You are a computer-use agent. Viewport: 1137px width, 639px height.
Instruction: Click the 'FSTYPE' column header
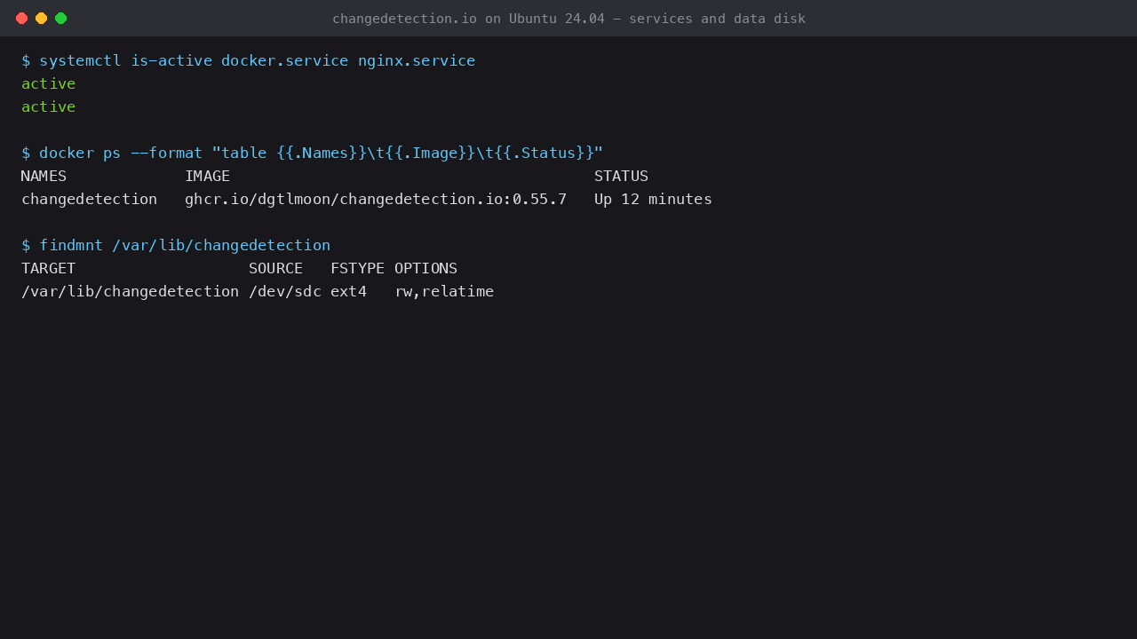[x=358, y=268]
